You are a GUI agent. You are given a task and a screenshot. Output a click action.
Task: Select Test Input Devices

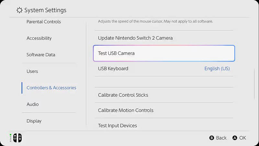click(x=118, y=126)
